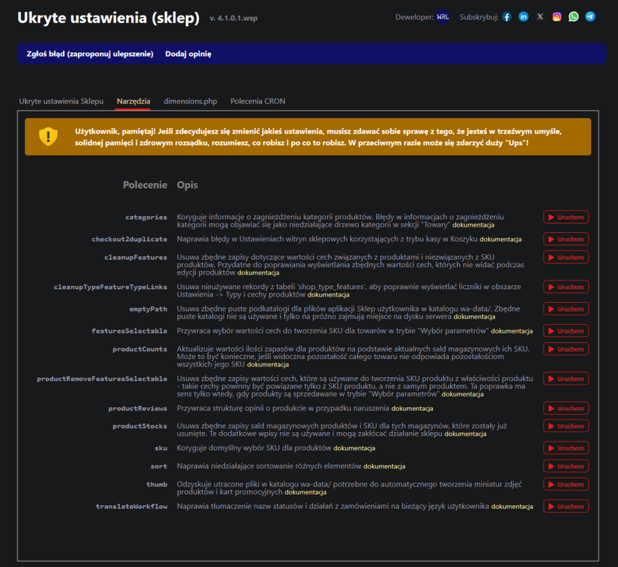Open dokumentacja link for checkout2duplicate
The width and height of the screenshot is (618, 567).
(x=500, y=240)
